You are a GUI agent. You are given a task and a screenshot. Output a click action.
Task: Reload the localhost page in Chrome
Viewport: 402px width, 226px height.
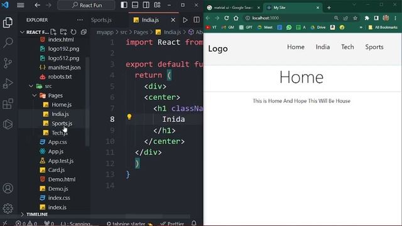coord(226,18)
